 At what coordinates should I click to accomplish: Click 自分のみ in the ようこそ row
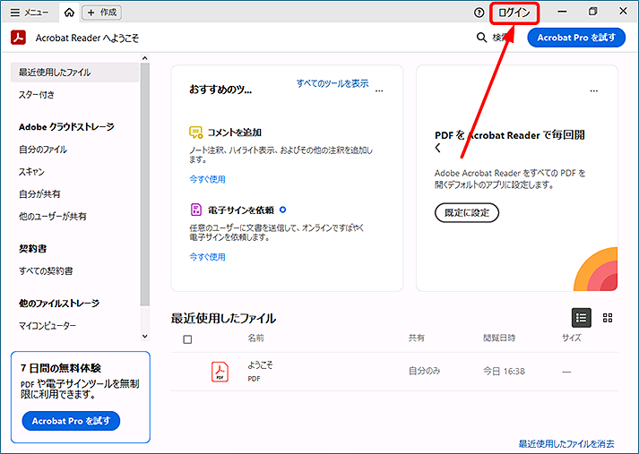coord(425,371)
